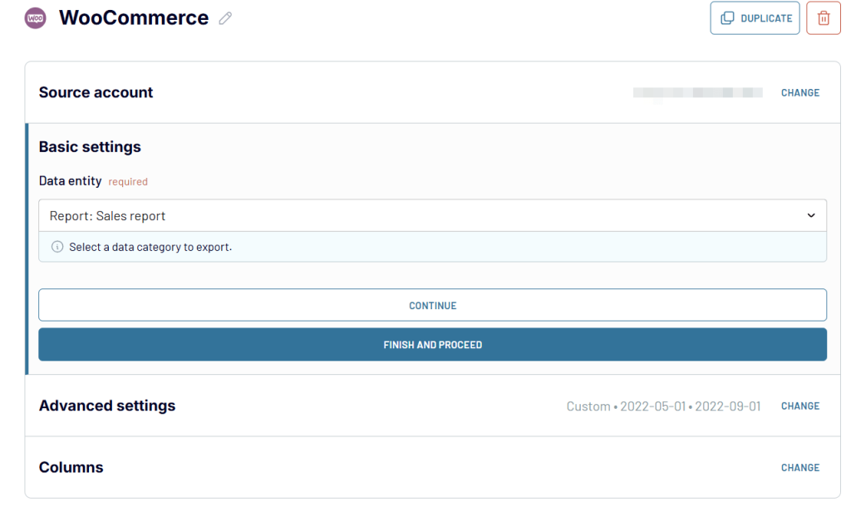Expand the Advanced settings section header
Screen dimensions: 851x507
click(x=107, y=406)
